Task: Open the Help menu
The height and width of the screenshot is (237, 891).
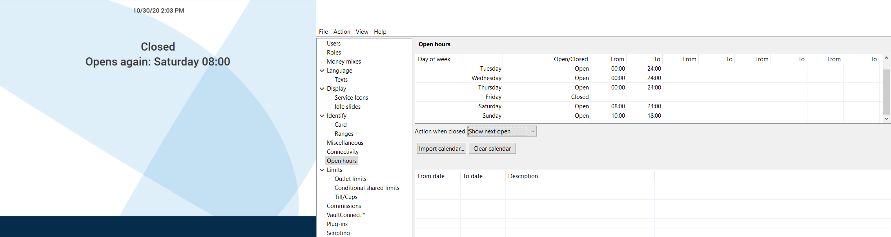Action: [x=380, y=32]
